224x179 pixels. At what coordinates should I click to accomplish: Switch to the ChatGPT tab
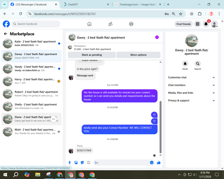86,4
